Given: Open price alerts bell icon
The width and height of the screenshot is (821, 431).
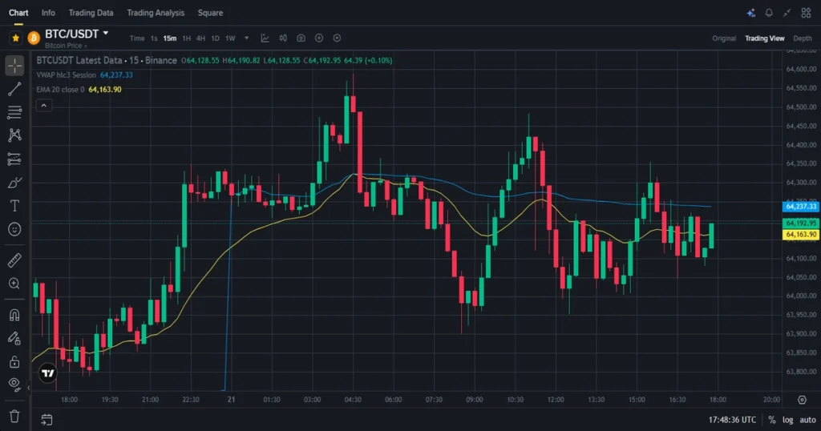Looking at the screenshot, I should point(769,13).
